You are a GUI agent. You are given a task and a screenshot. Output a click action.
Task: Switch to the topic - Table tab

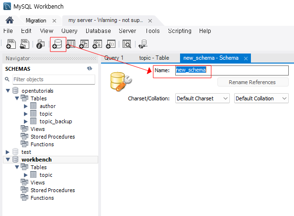pyautogui.click(x=154, y=58)
